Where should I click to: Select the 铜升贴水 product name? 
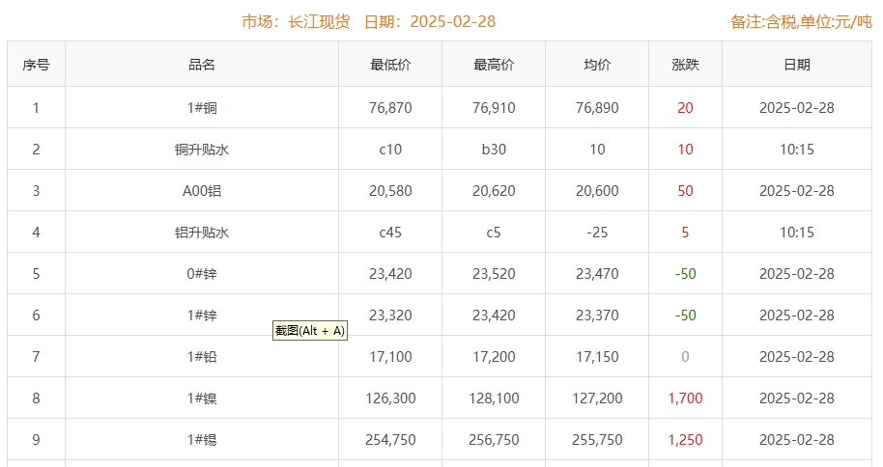point(202,150)
